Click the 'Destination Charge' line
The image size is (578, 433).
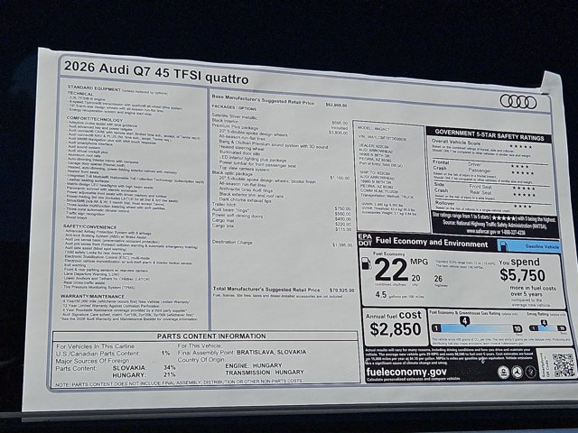pos(232,242)
